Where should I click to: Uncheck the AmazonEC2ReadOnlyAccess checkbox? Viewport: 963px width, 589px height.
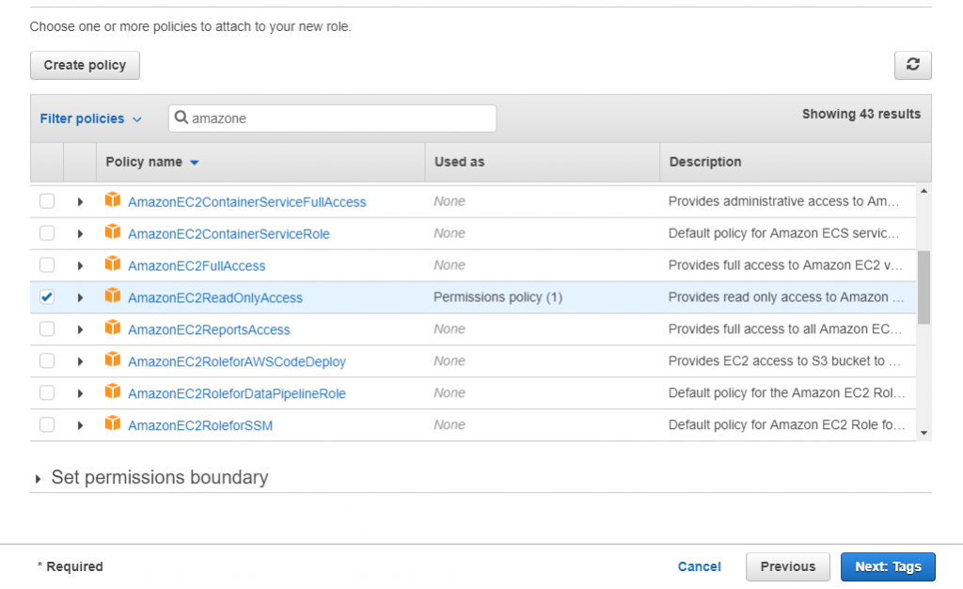coord(47,297)
